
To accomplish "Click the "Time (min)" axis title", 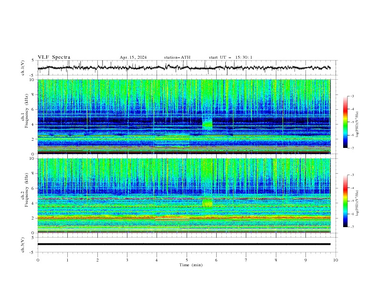I will pos(191,265).
